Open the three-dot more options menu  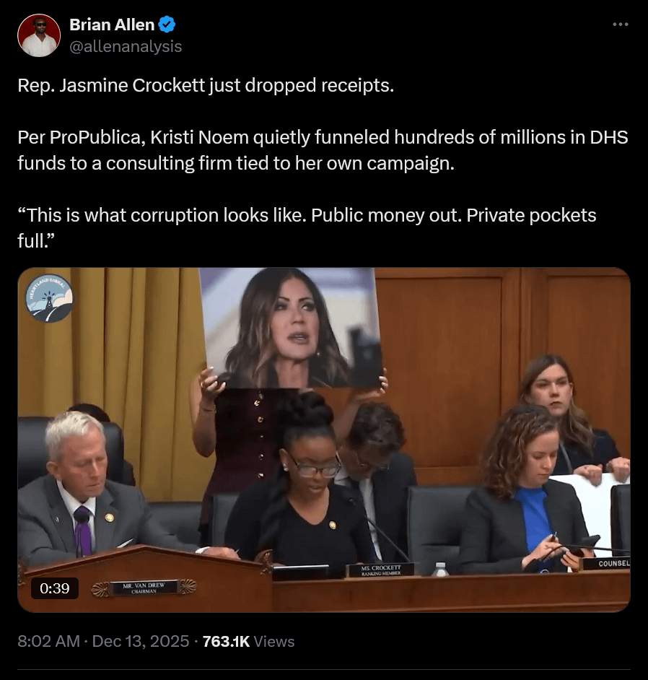point(621,25)
